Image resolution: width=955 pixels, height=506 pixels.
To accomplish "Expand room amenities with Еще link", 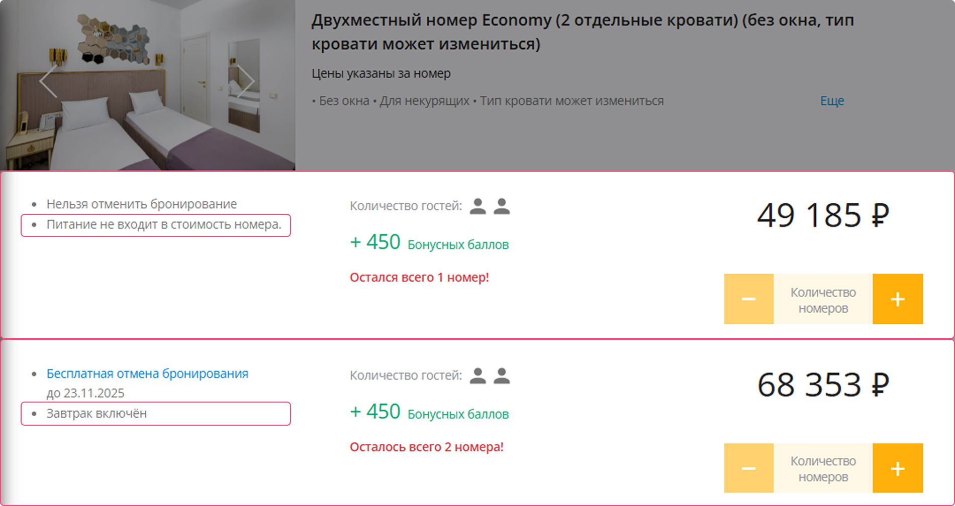I will click(x=832, y=101).
